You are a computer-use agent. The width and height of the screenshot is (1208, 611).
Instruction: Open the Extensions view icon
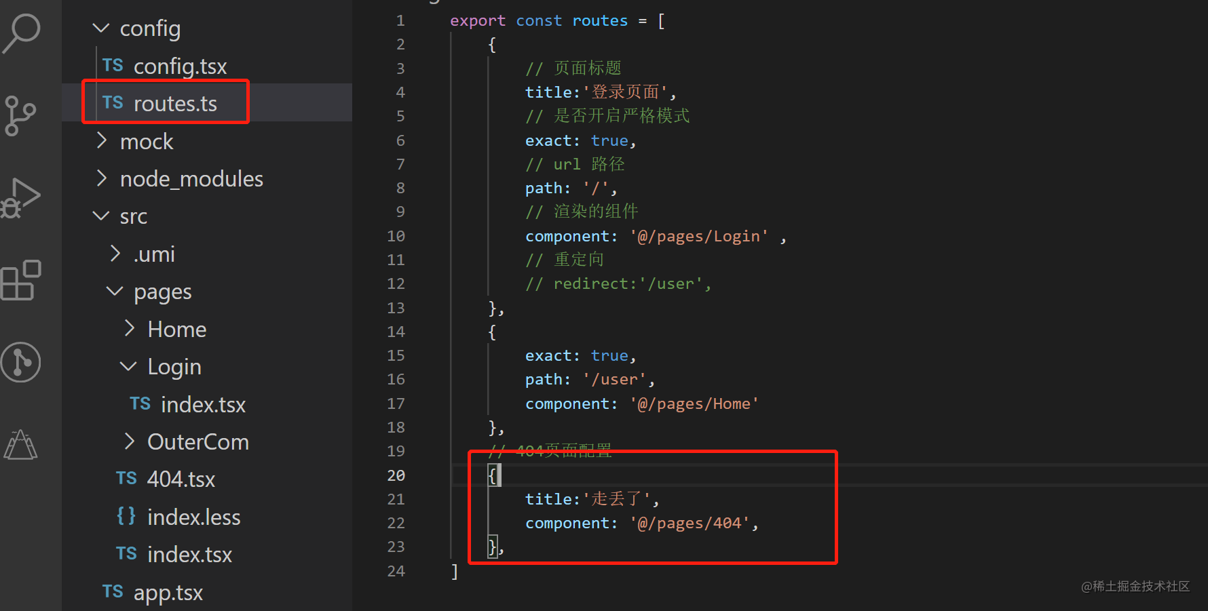(x=21, y=280)
